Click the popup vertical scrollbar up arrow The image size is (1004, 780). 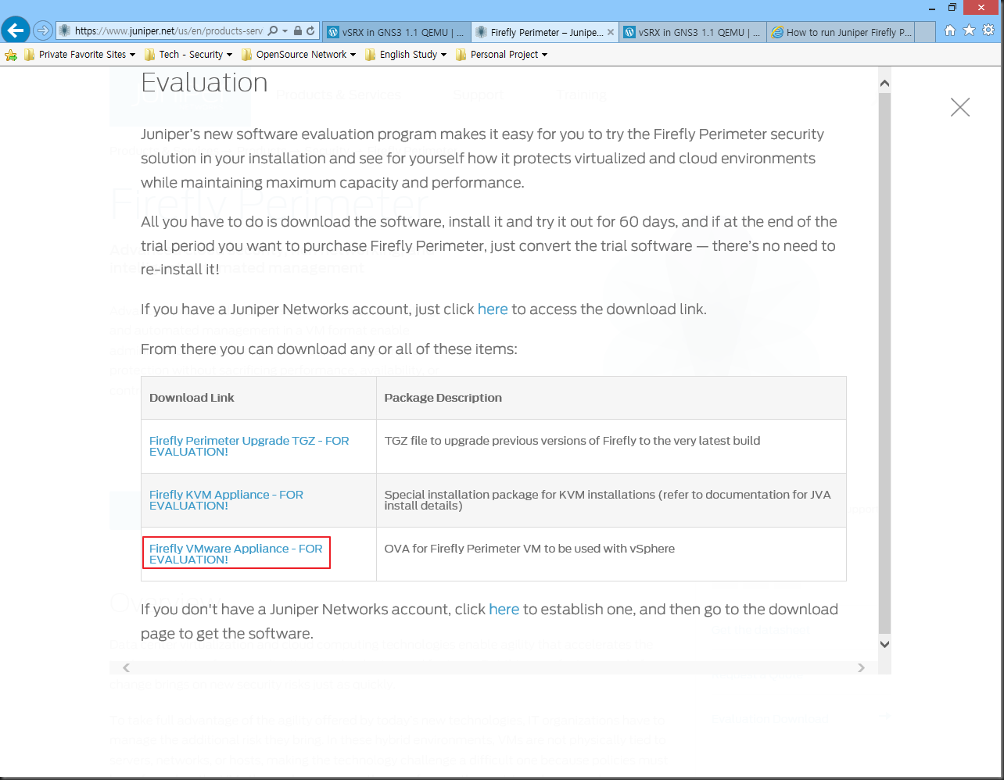[x=884, y=84]
